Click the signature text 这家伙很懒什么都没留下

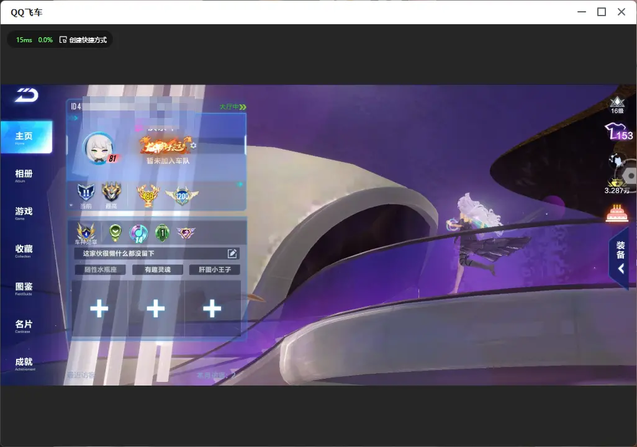point(118,253)
